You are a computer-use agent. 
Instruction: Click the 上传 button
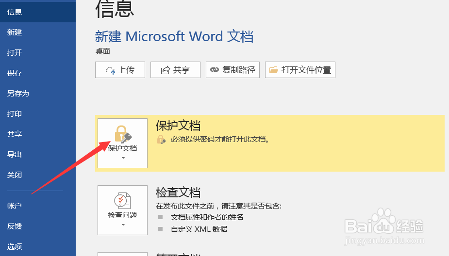[120, 70]
